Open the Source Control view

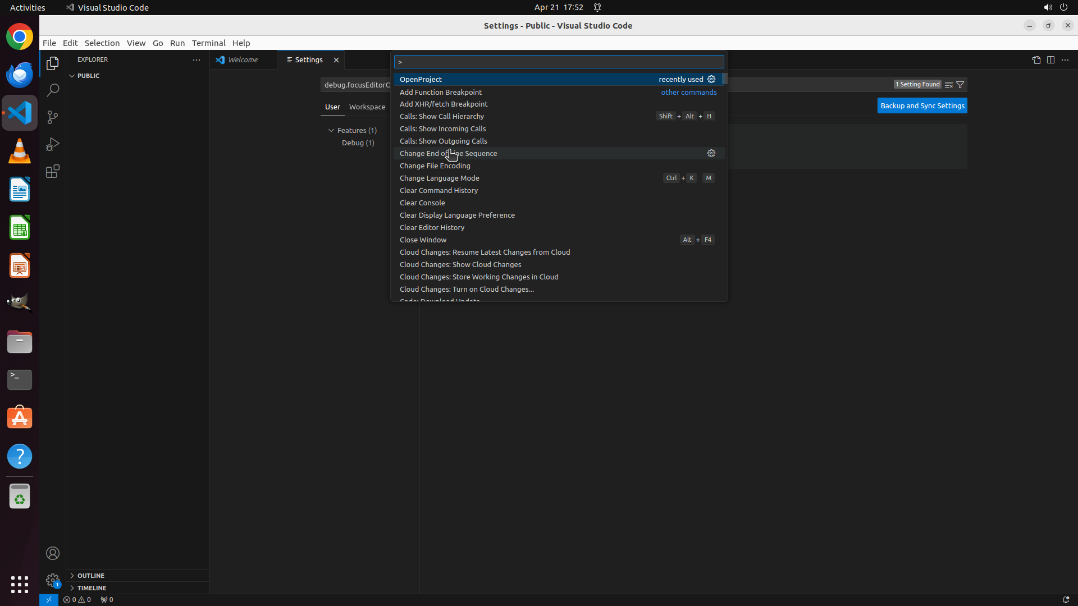pyautogui.click(x=53, y=117)
